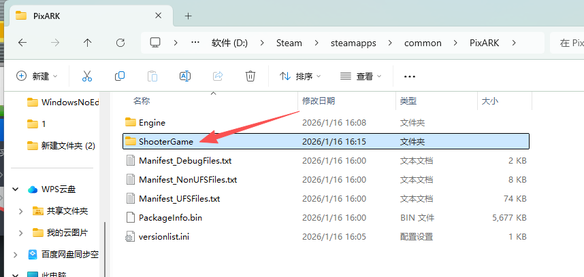Open the 新建 (New) dropdown
Image resolution: width=584 pixels, height=277 pixels.
(x=37, y=76)
